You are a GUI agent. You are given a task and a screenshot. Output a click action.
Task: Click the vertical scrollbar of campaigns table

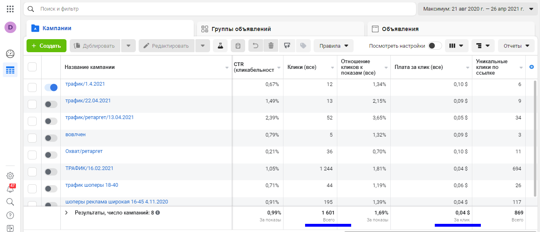(536, 138)
